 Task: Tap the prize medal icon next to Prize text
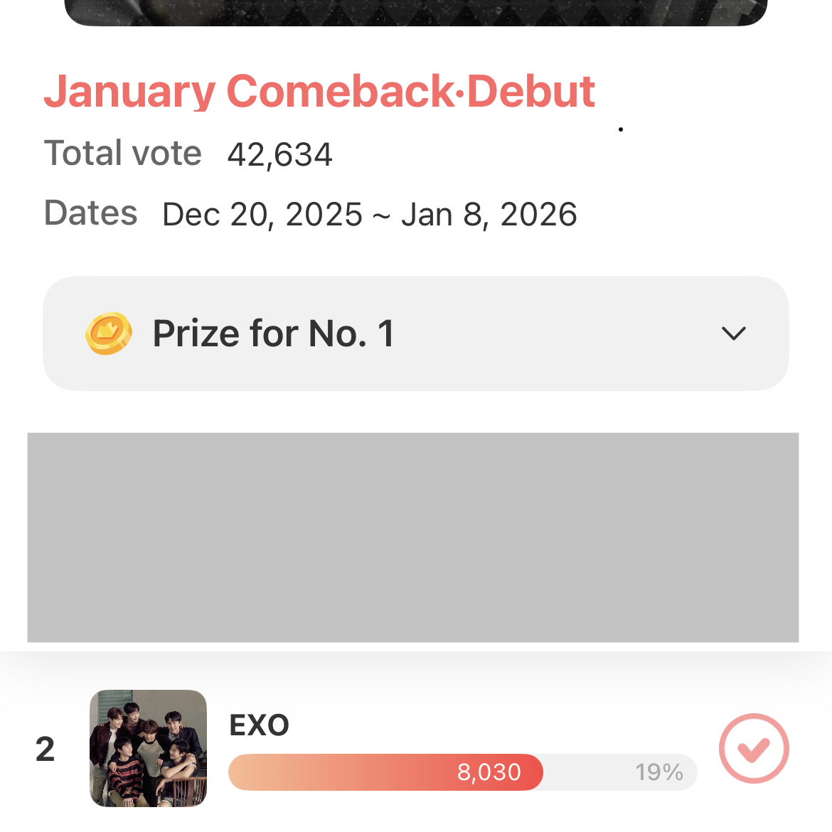coord(108,333)
